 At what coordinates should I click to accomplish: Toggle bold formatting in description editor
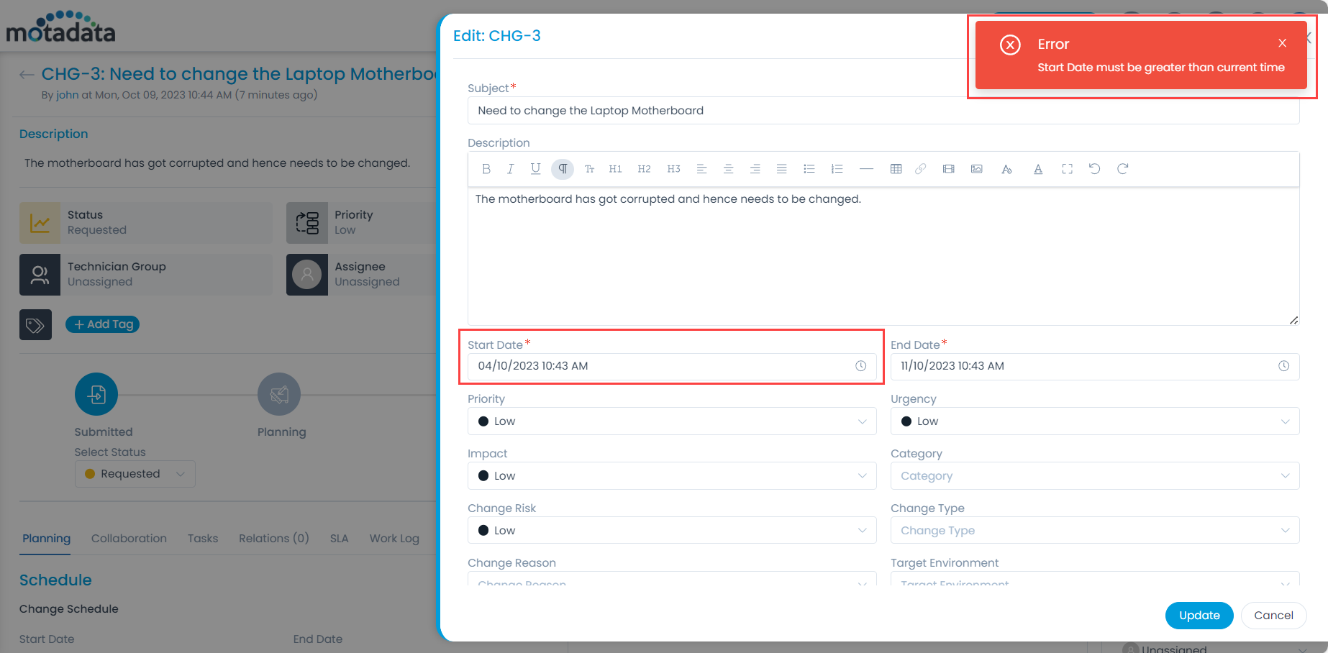point(486,169)
